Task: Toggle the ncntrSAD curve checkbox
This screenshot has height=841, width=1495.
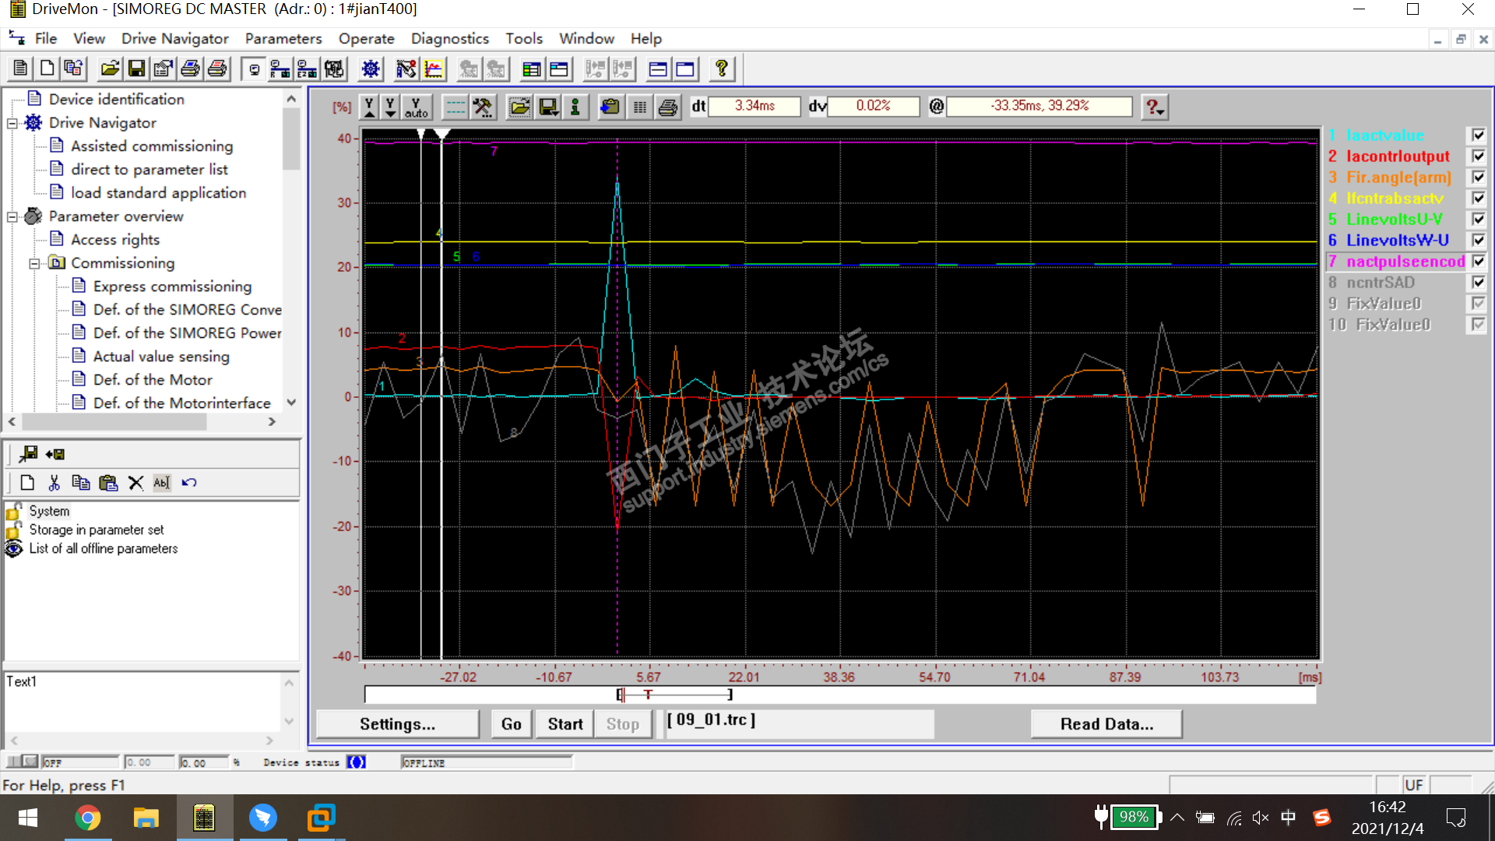Action: click(1477, 283)
